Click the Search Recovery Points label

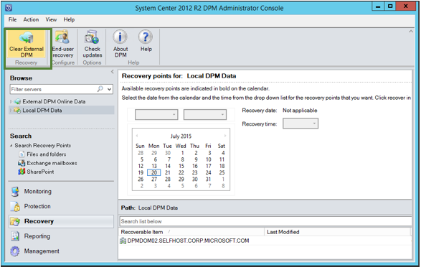(43, 146)
